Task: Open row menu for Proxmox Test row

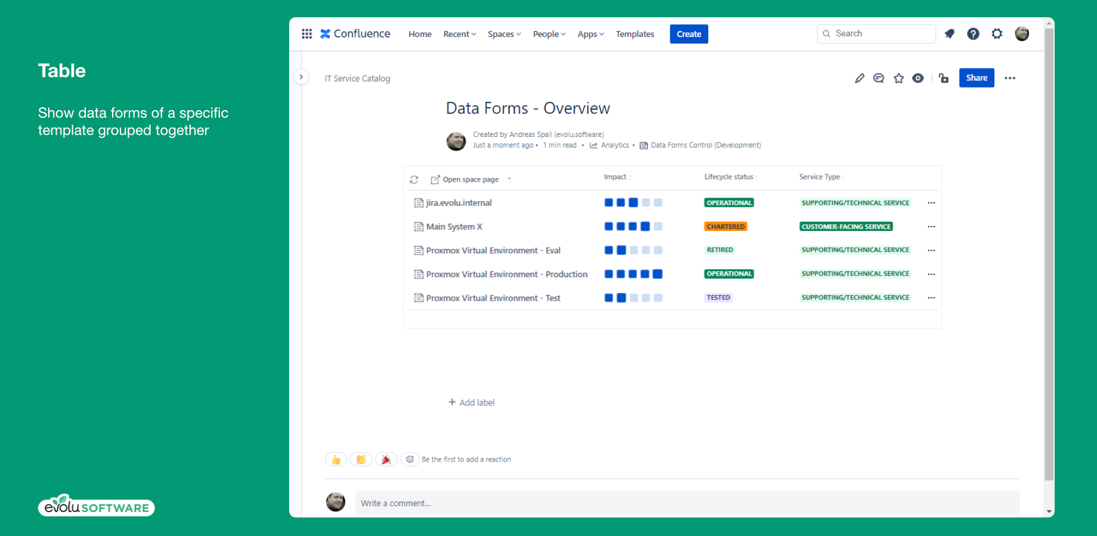Action: click(x=931, y=298)
